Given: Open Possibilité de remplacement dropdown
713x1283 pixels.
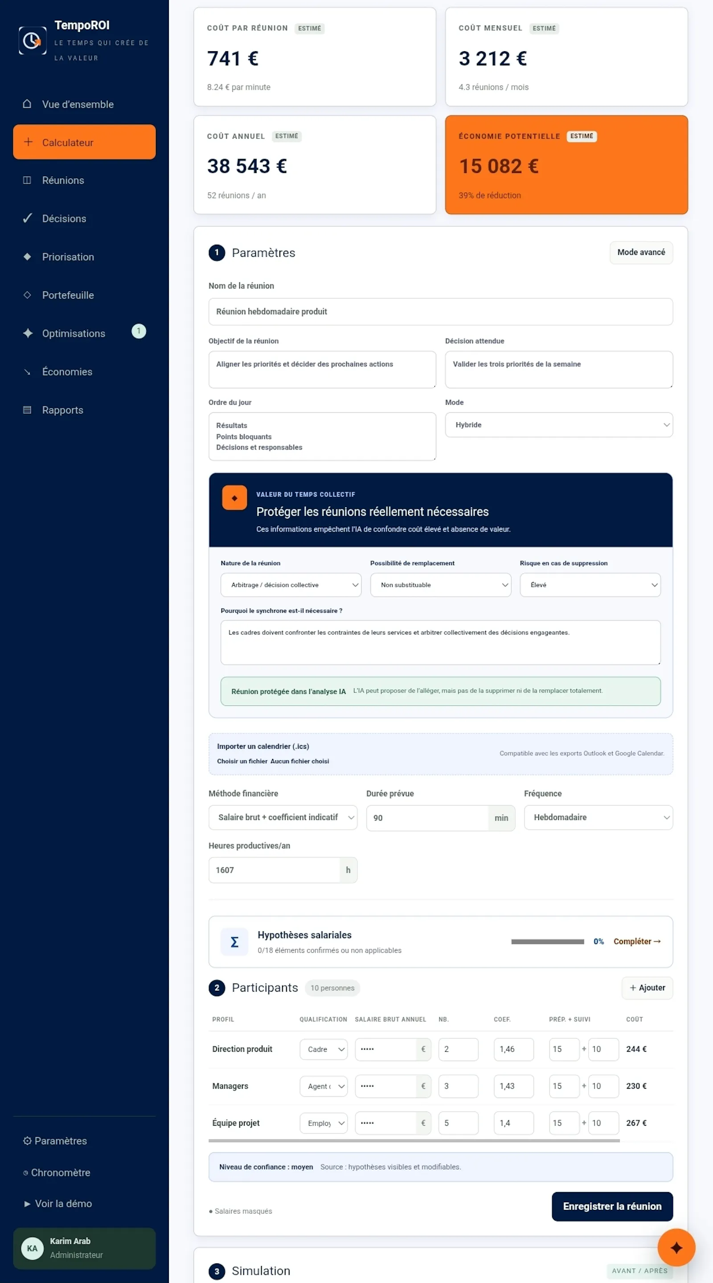Looking at the screenshot, I should (x=441, y=585).
